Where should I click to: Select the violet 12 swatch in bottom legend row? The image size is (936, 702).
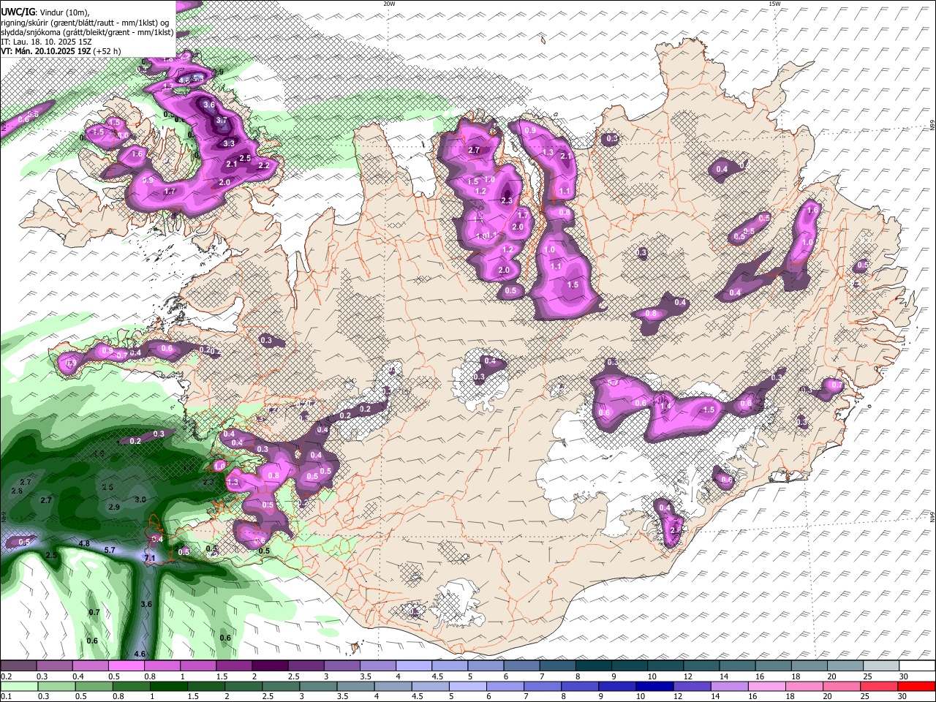tap(692, 686)
